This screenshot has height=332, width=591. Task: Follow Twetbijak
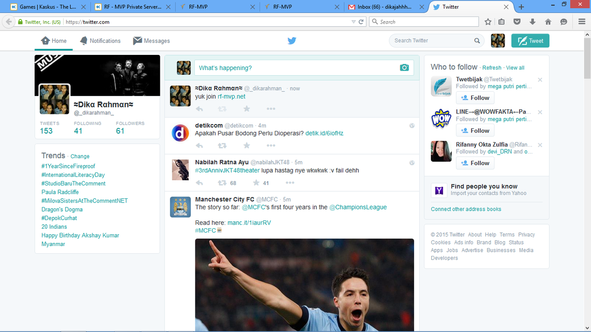tap(475, 98)
